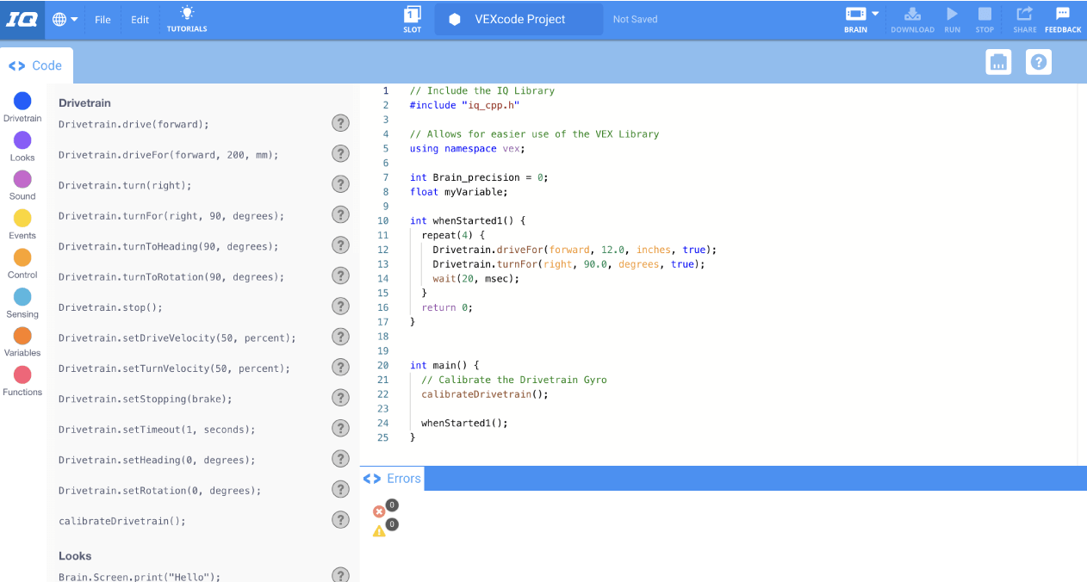Show help for Drivetrain.setTimeout command

coord(341,428)
